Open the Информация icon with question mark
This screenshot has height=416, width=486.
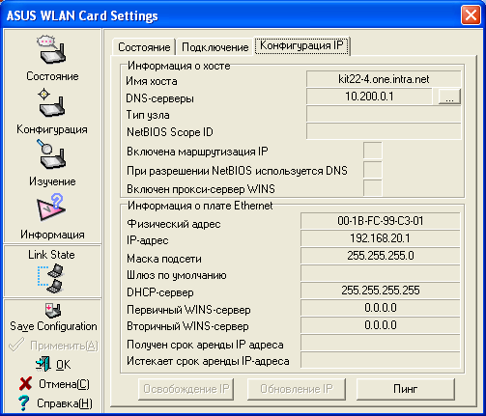[52, 208]
